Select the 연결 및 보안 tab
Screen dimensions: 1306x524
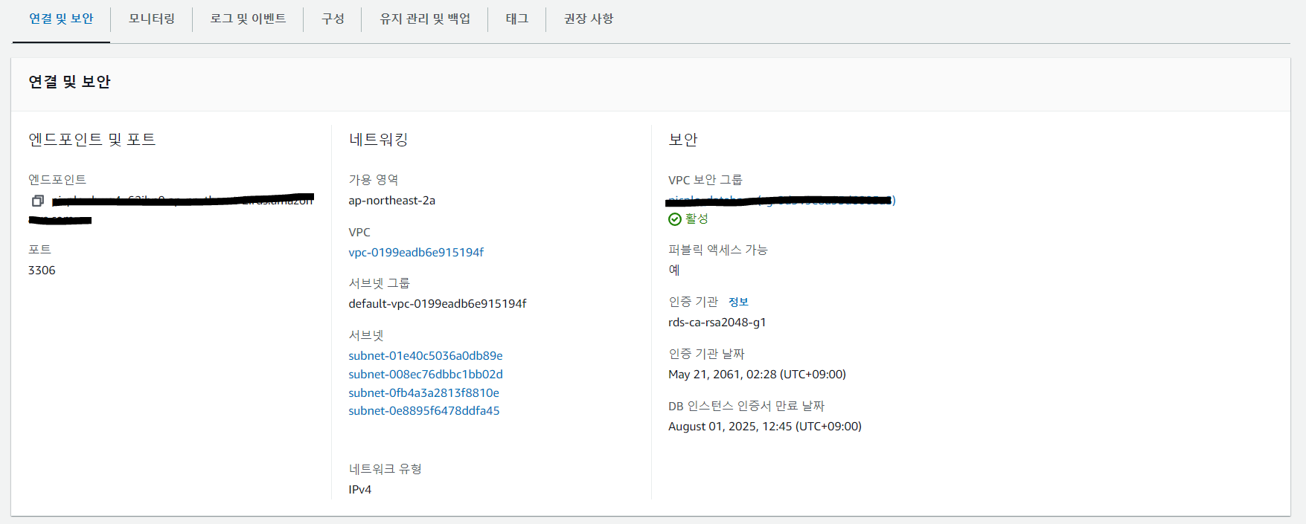[x=61, y=19]
